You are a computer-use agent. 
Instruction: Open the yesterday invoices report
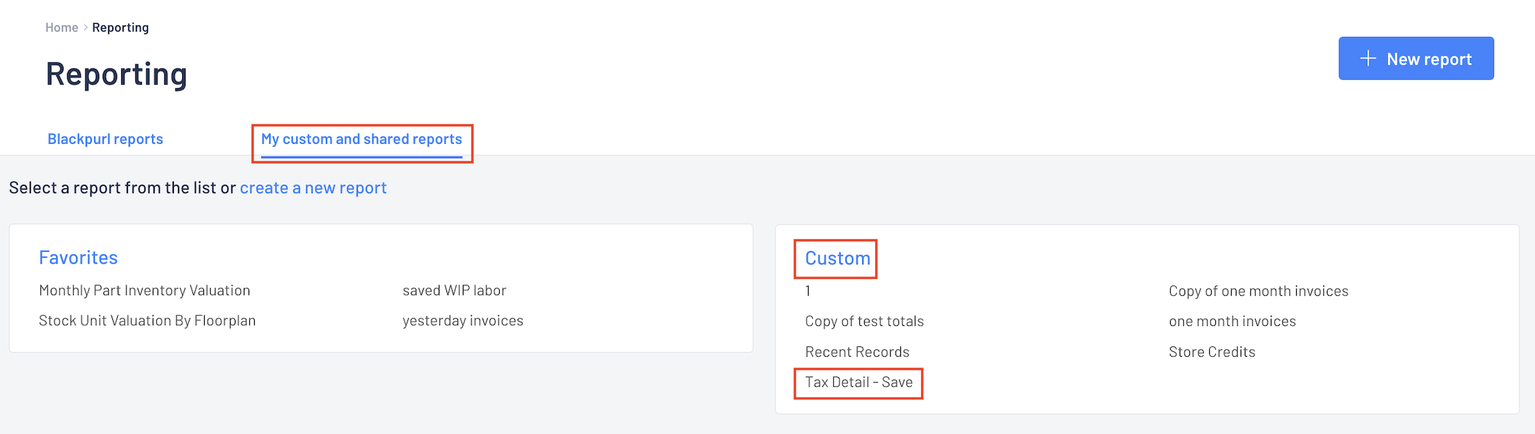(463, 320)
